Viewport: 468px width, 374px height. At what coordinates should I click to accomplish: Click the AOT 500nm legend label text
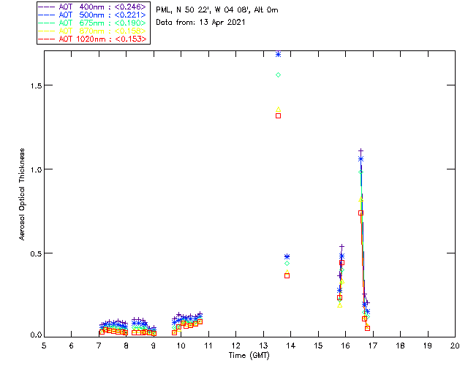(x=102, y=15)
